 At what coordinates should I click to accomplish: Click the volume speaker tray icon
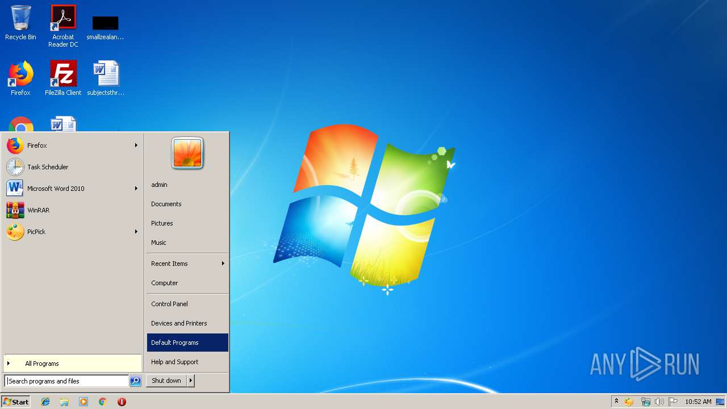pos(659,402)
